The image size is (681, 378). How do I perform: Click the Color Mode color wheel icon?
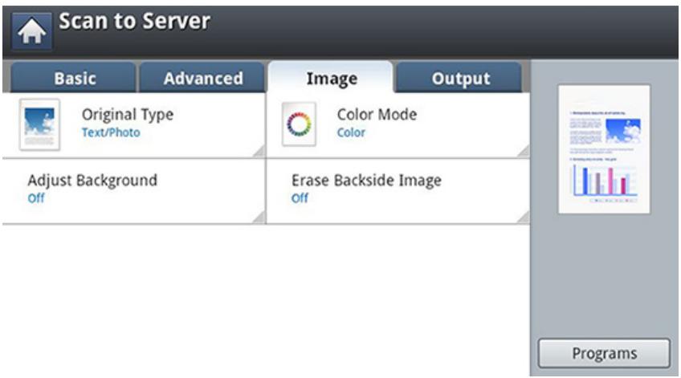point(299,124)
